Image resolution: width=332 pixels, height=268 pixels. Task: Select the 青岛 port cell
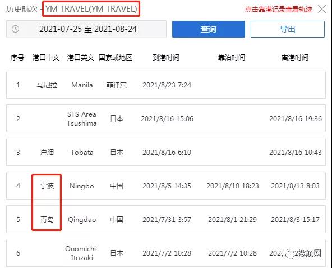47,220
